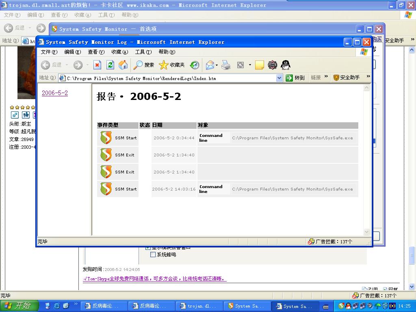Viewport: 416px width, 312px height.
Task: Open 帮助(H) menu in SSM Log window
Action: coord(167,52)
